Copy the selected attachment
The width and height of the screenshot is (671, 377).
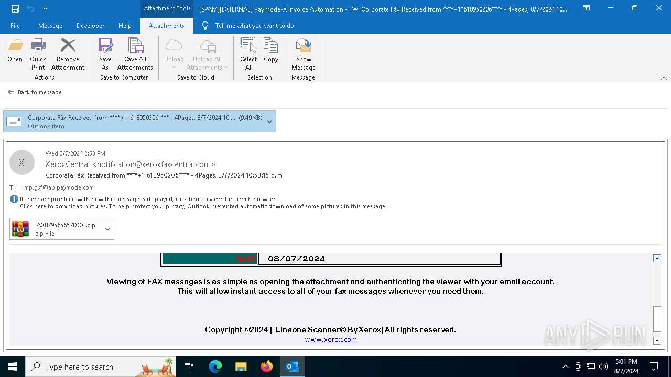tap(271, 50)
